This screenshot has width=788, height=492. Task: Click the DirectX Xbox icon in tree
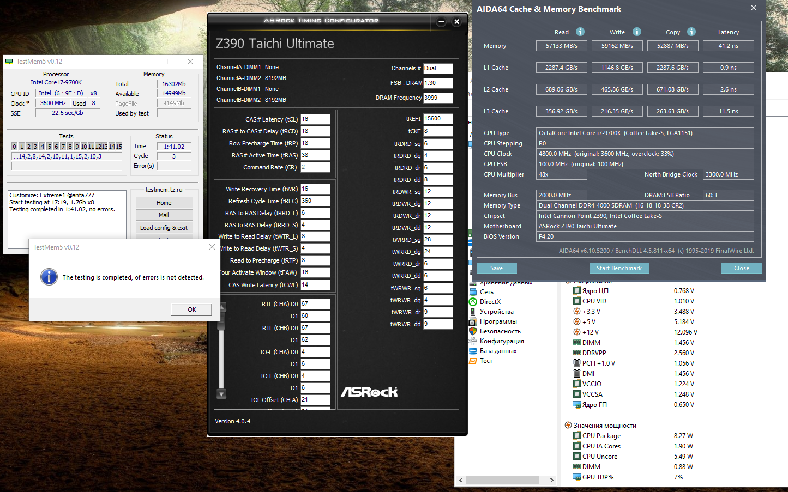[473, 302]
